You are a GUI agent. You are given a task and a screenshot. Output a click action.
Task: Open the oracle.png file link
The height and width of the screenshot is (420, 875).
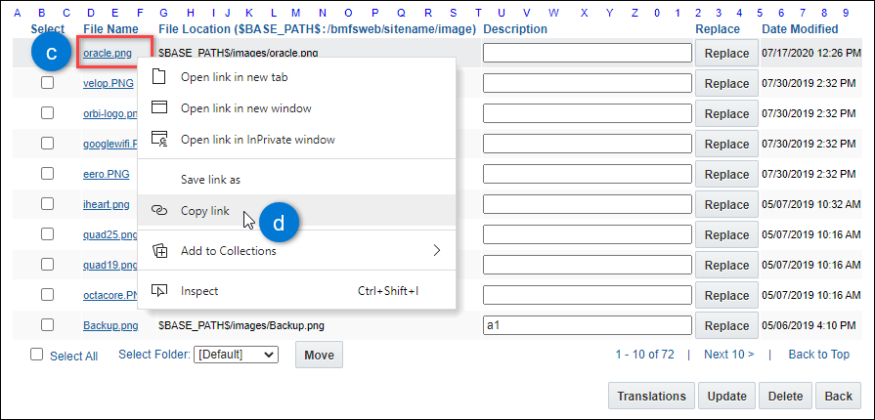[108, 54]
